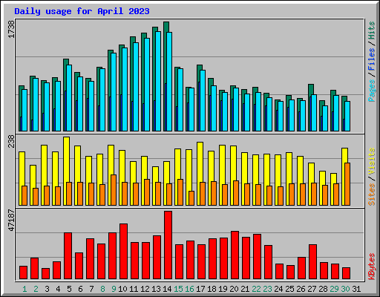
Task: Click day 15 on the x-axis
Action: click(x=178, y=289)
